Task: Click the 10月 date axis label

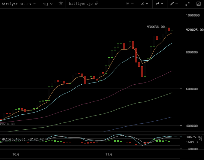Action: tap(16, 154)
